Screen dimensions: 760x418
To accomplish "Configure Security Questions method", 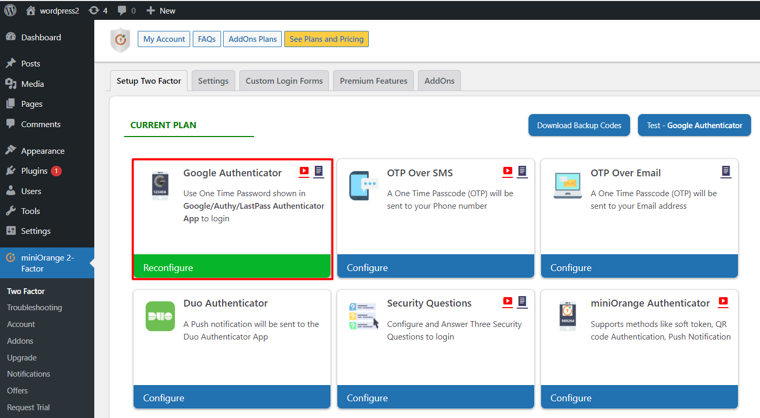I will 436,397.
